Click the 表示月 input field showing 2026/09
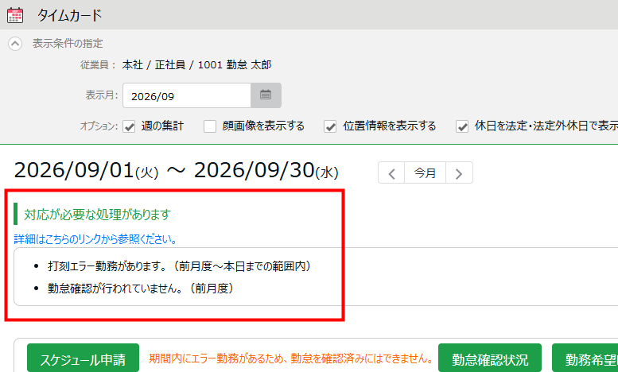 pyautogui.click(x=187, y=95)
